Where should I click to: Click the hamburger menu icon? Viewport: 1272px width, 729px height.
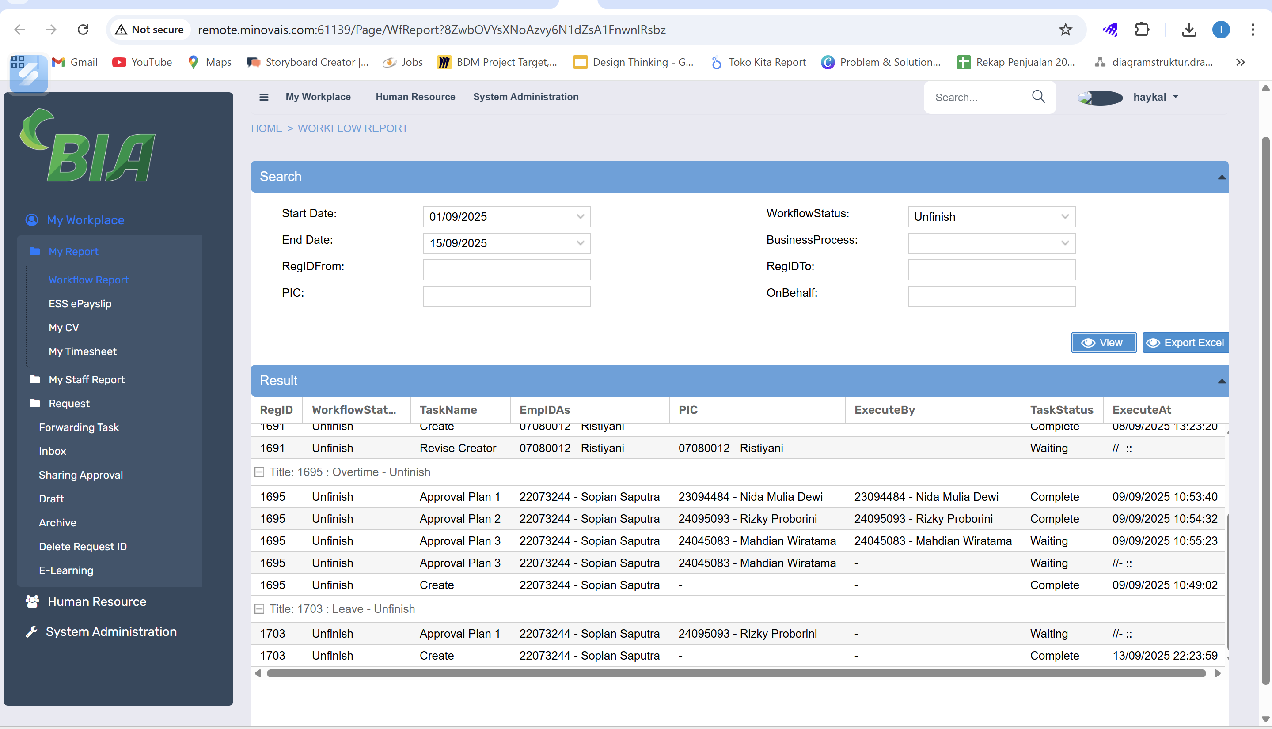click(x=263, y=97)
